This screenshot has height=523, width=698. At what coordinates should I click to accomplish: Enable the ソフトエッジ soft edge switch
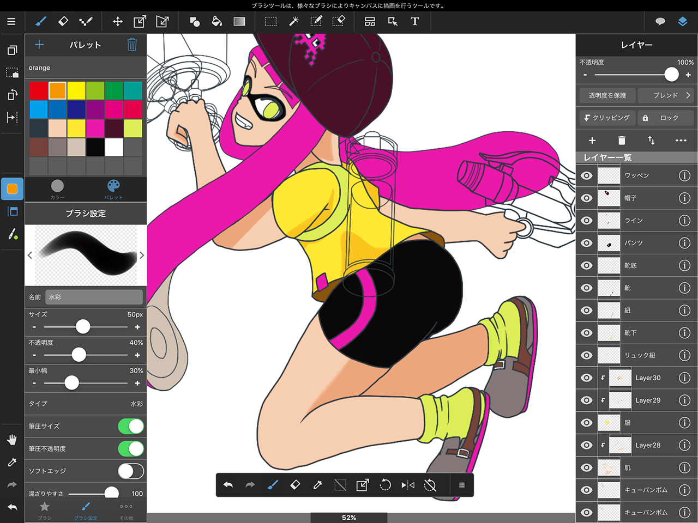point(131,471)
